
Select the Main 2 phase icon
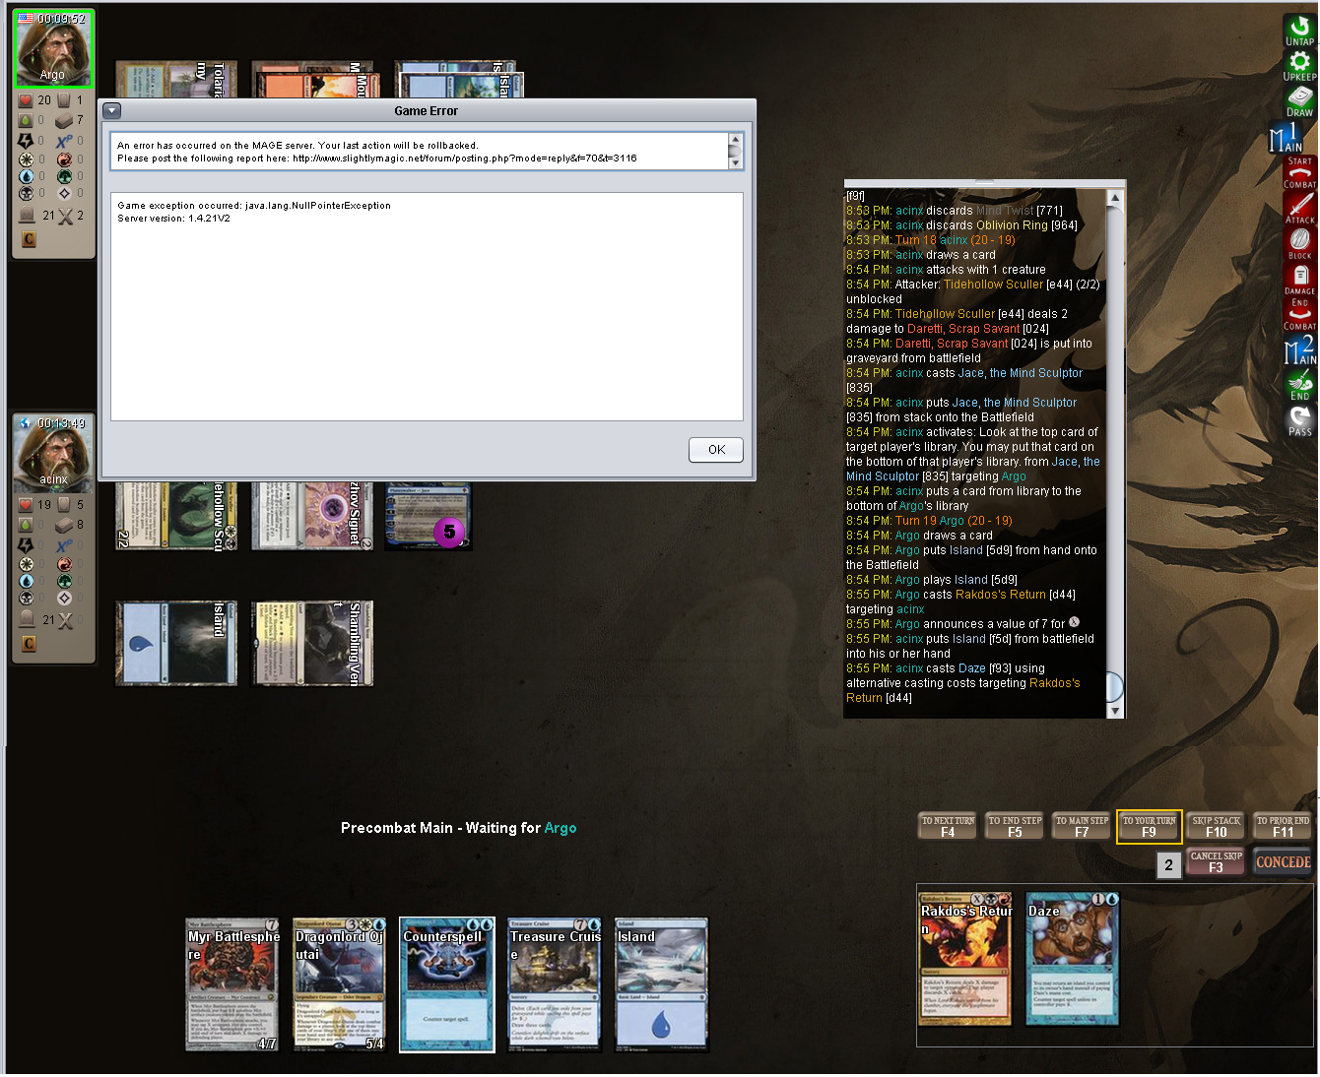pyautogui.click(x=1299, y=349)
